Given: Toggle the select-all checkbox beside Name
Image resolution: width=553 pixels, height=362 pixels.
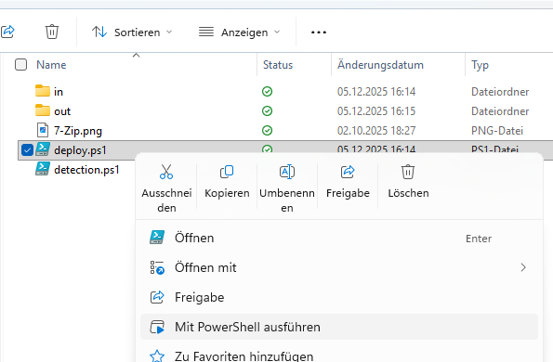Looking at the screenshot, I should tap(20, 65).
